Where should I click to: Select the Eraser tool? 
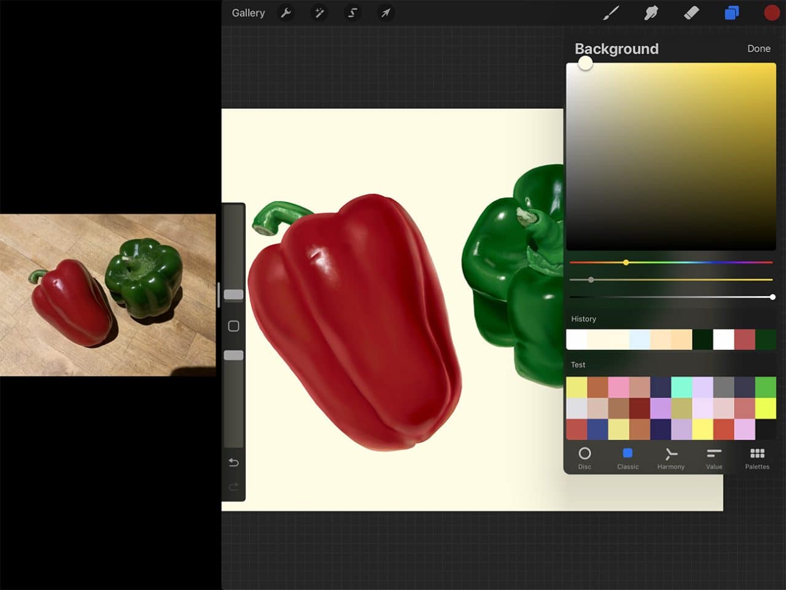691,12
